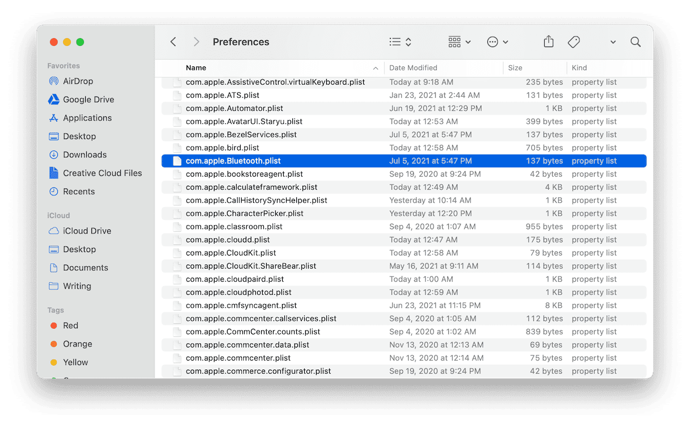Screen dimensions: 690x427
Task: Select the com.apple.cloudd.plist file
Action: tap(404, 240)
